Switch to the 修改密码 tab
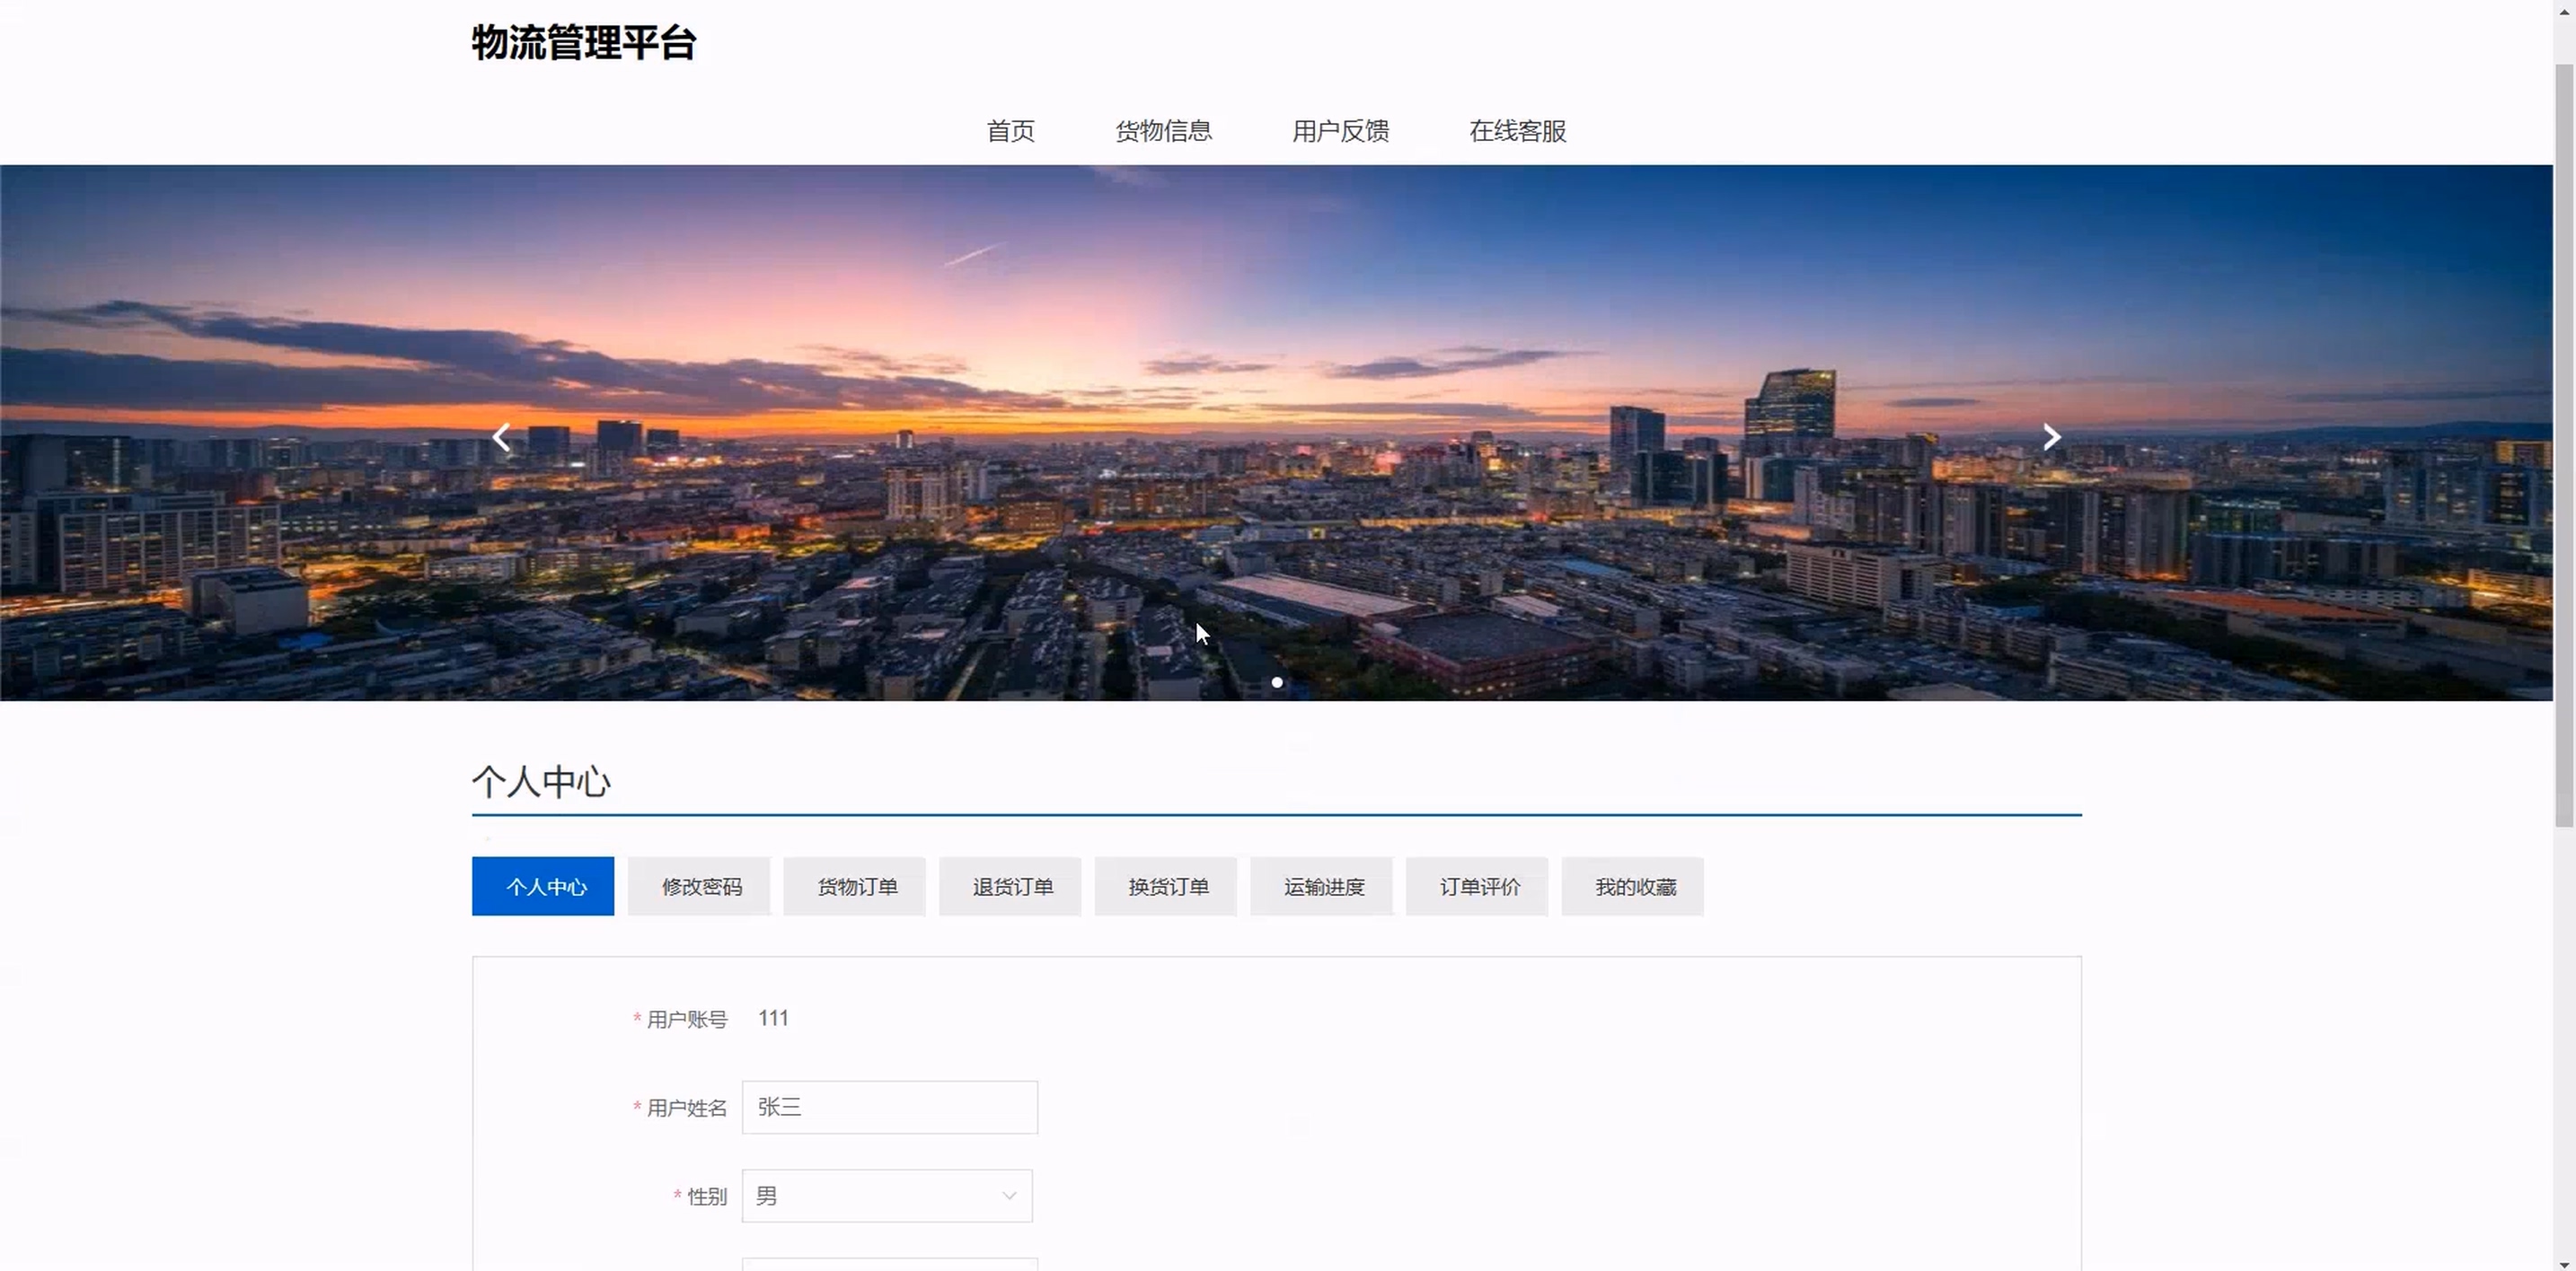The width and height of the screenshot is (2576, 1271). (700, 886)
